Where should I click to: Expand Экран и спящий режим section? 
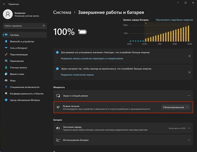189,96
